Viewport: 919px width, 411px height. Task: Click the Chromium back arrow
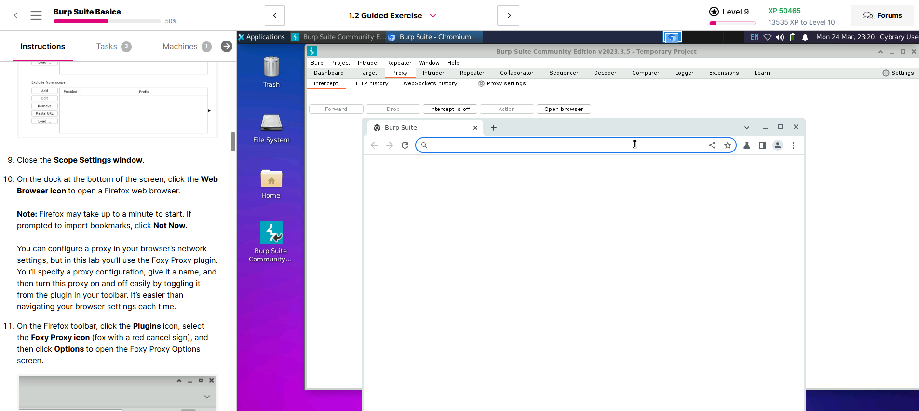point(374,145)
